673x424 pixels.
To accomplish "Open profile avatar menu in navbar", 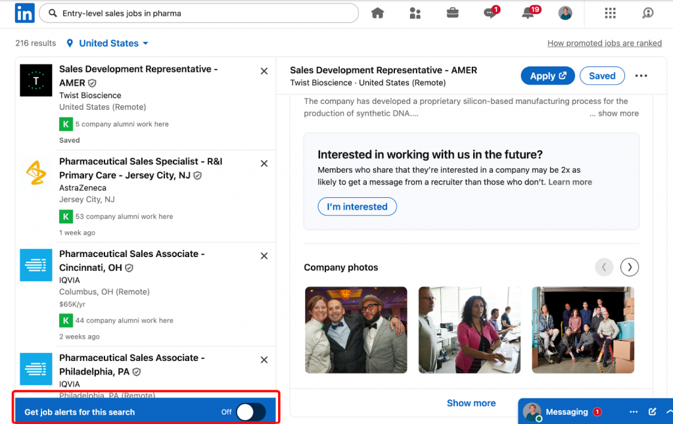I will click(x=565, y=13).
